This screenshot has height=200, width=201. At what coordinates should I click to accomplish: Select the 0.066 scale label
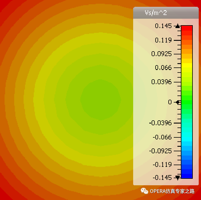click(x=163, y=68)
